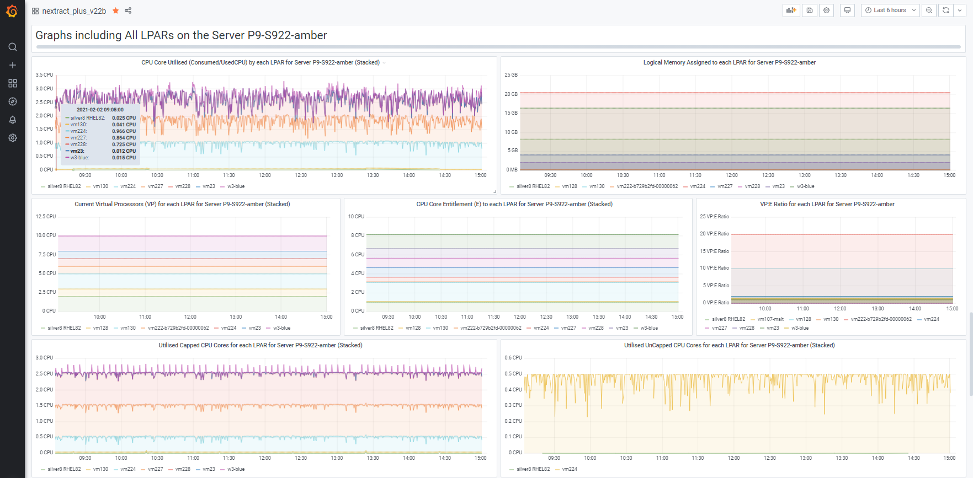Viewport: 973px width, 478px height.
Task: Open the Alerting bell icon
Action: pos(13,120)
